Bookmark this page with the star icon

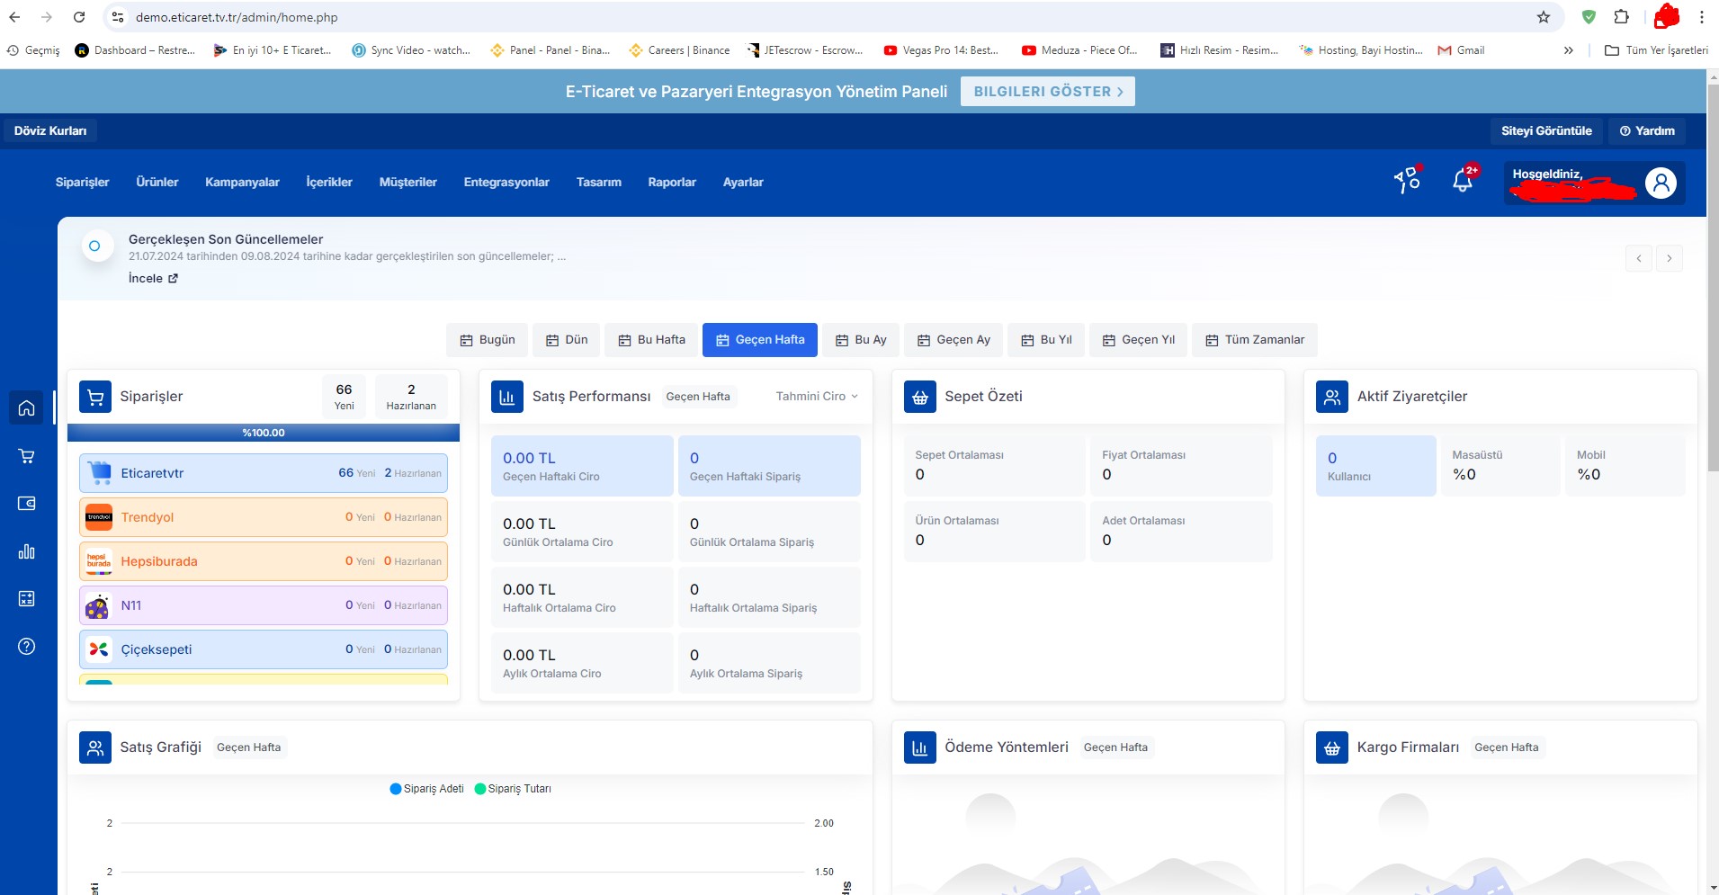point(1544,17)
